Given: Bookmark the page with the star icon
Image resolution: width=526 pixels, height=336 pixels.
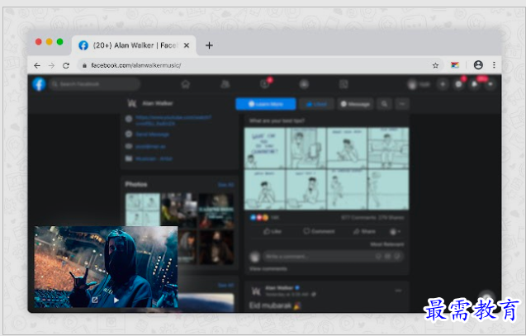Looking at the screenshot, I should pyautogui.click(x=435, y=65).
